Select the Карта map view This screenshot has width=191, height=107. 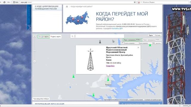151,35
